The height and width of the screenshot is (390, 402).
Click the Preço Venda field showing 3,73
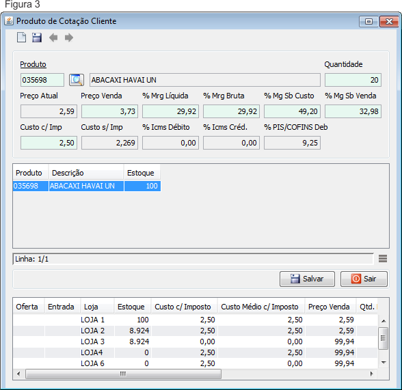tap(109, 111)
